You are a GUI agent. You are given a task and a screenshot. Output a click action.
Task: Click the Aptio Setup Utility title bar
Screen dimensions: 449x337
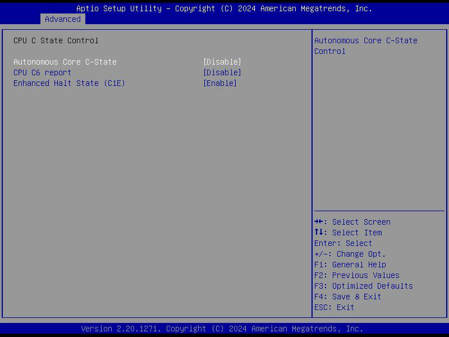pyautogui.click(x=224, y=8)
